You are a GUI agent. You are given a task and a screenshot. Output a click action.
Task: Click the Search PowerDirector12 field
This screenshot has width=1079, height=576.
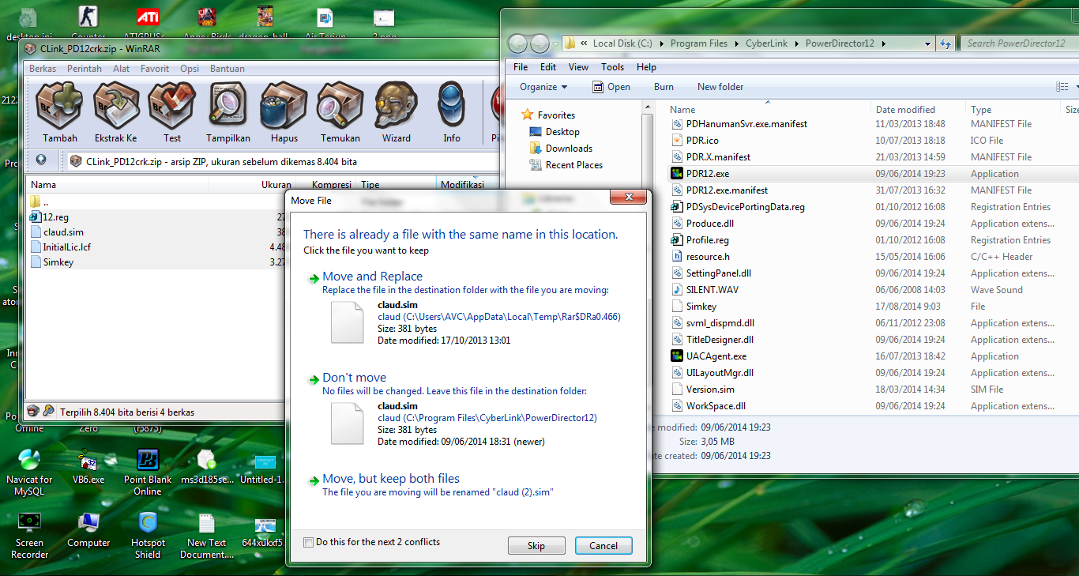point(1021,43)
